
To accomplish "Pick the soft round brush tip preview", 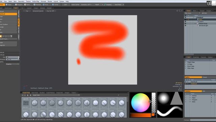I will point(163,98).
